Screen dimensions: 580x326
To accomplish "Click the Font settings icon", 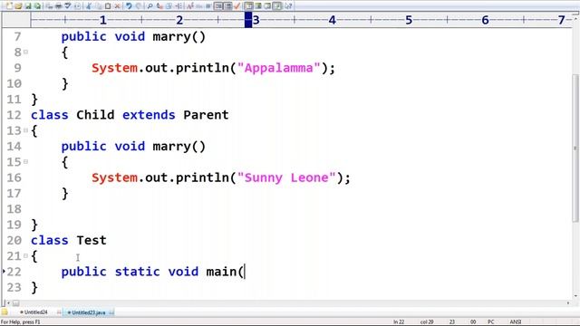I will pos(189,6).
